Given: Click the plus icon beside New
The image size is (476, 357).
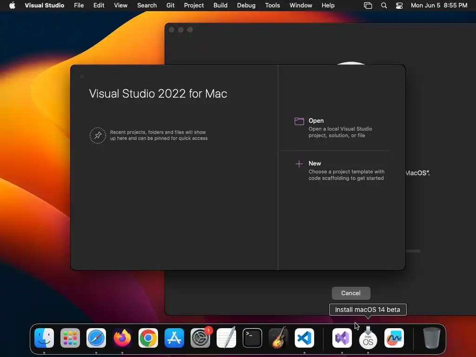Looking at the screenshot, I should tap(299, 164).
